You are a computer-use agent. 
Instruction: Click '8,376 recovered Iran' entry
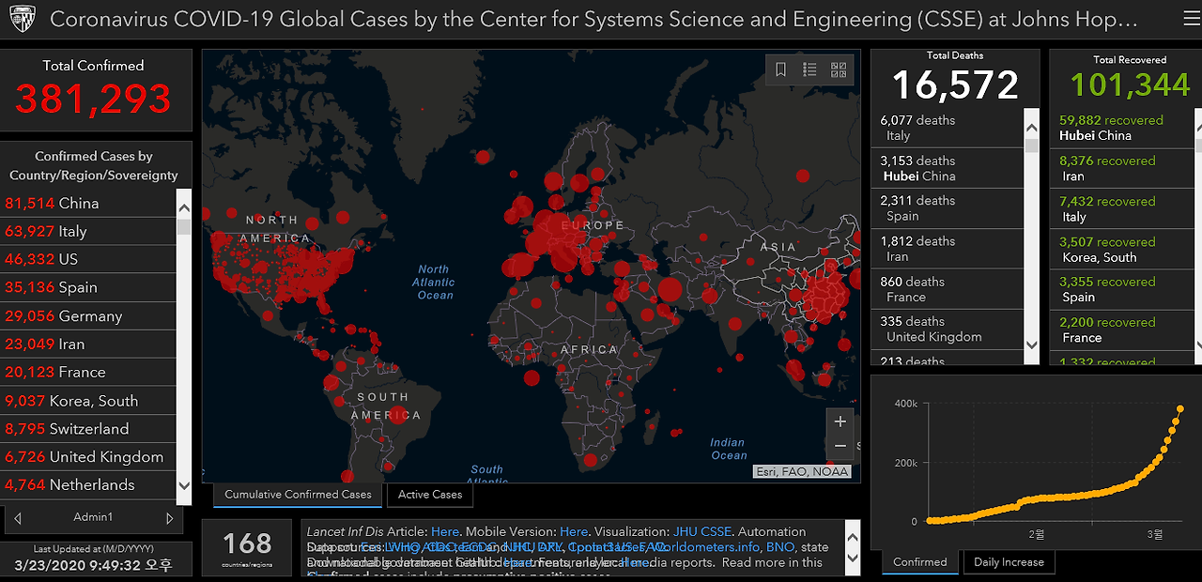1121,168
